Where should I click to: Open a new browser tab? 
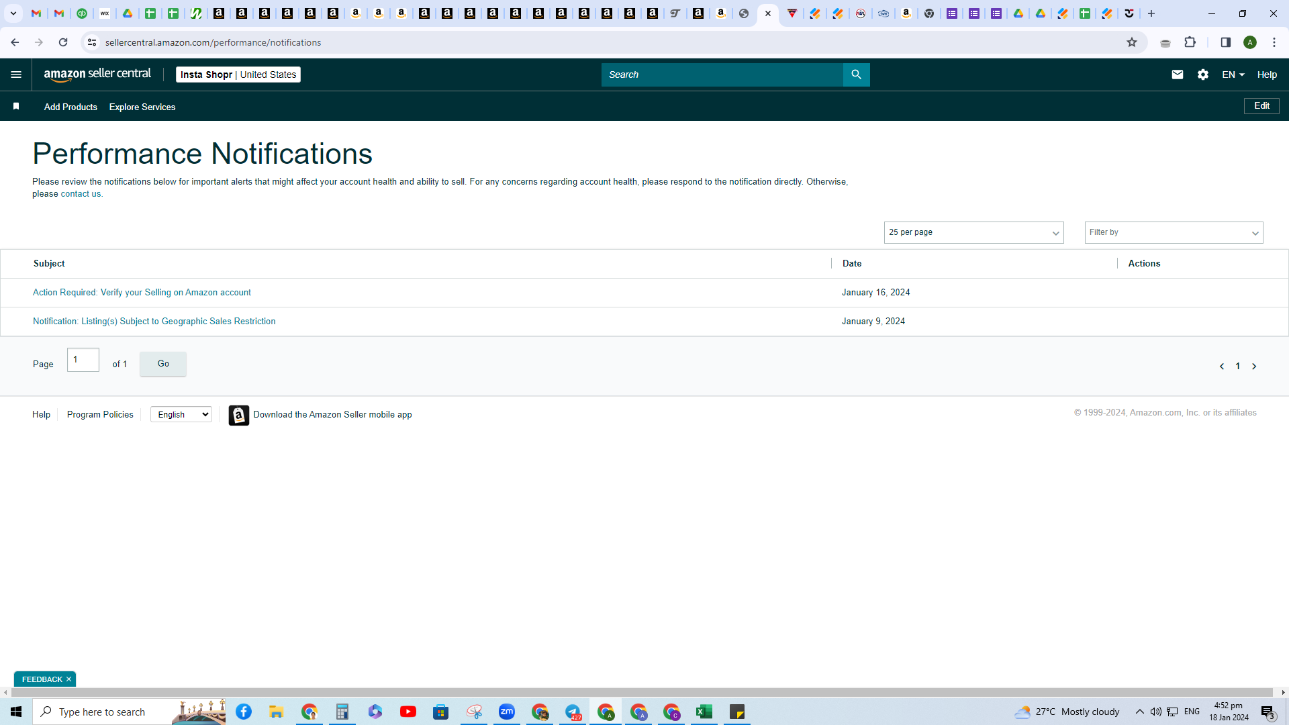click(1151, 13)
